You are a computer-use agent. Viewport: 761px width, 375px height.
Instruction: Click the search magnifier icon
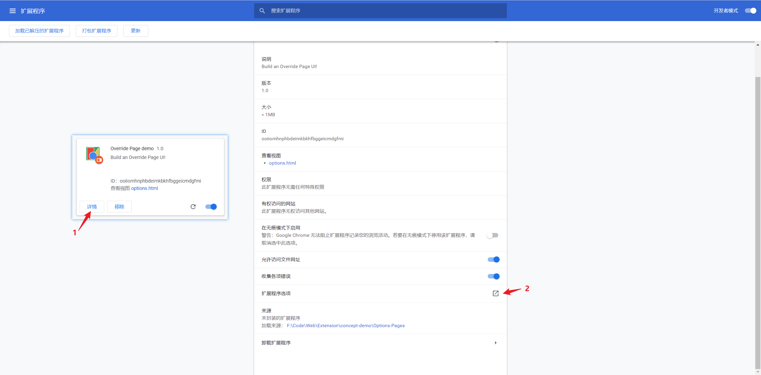click(262, 11)
